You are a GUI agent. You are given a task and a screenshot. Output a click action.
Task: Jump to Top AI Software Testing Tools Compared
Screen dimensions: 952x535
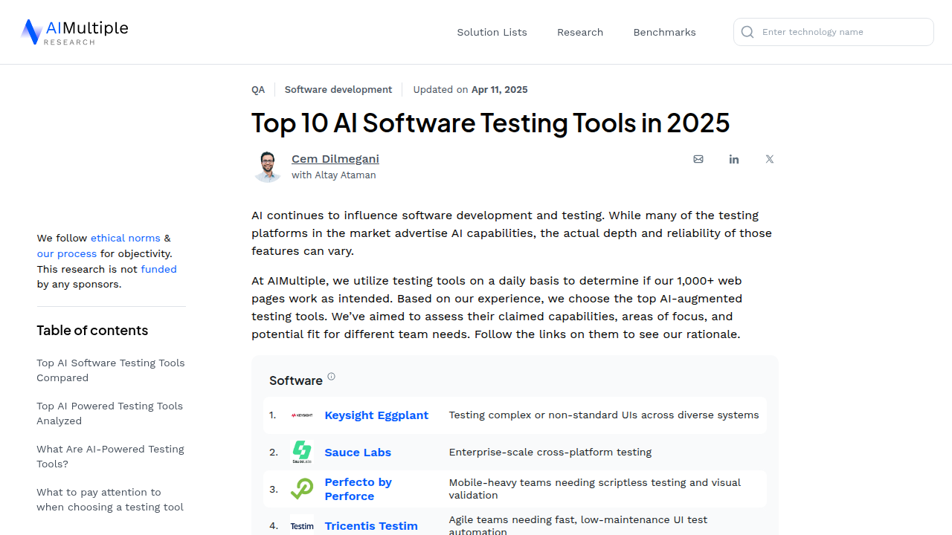111,370
